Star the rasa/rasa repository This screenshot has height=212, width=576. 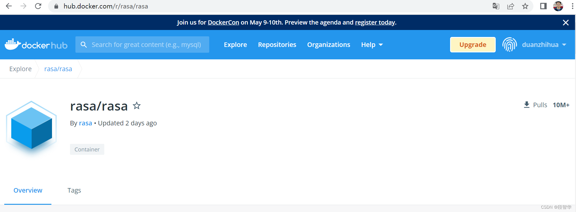[137, 105]
